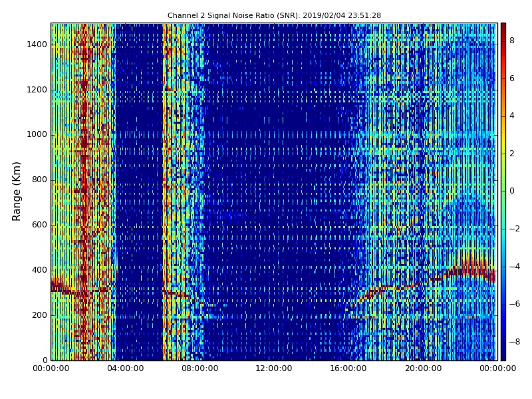532x399 pixels.
Task: Click the colorbar tick label '−6'
Action: pyautogui.click(x=515, y=304)
